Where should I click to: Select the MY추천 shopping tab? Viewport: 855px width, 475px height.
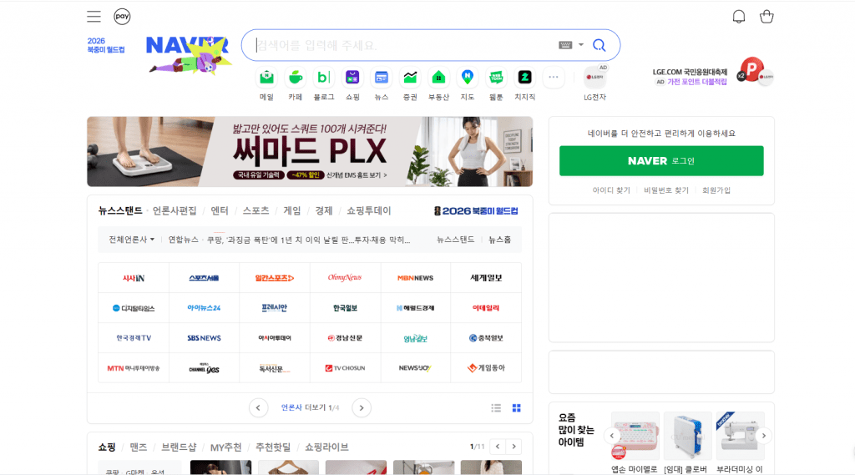pos(225,447)
